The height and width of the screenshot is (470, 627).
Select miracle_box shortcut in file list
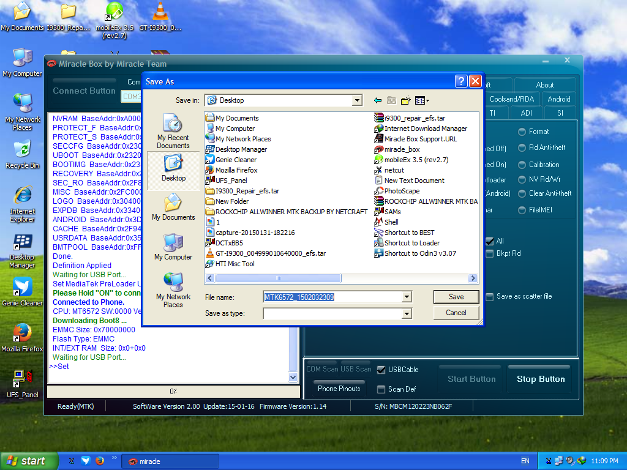tap(397, 149)
